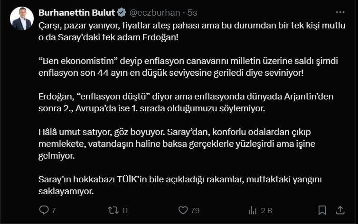Click the like count 79
Viewport: 358px width, 224px height.
point(195,210)
